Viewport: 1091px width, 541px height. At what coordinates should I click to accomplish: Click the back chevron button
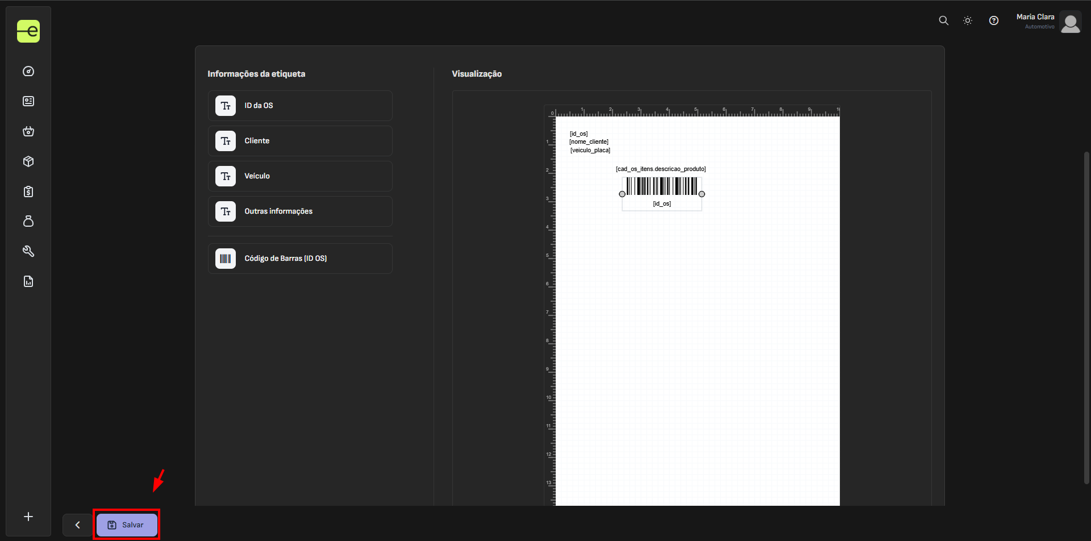[78, 525]
